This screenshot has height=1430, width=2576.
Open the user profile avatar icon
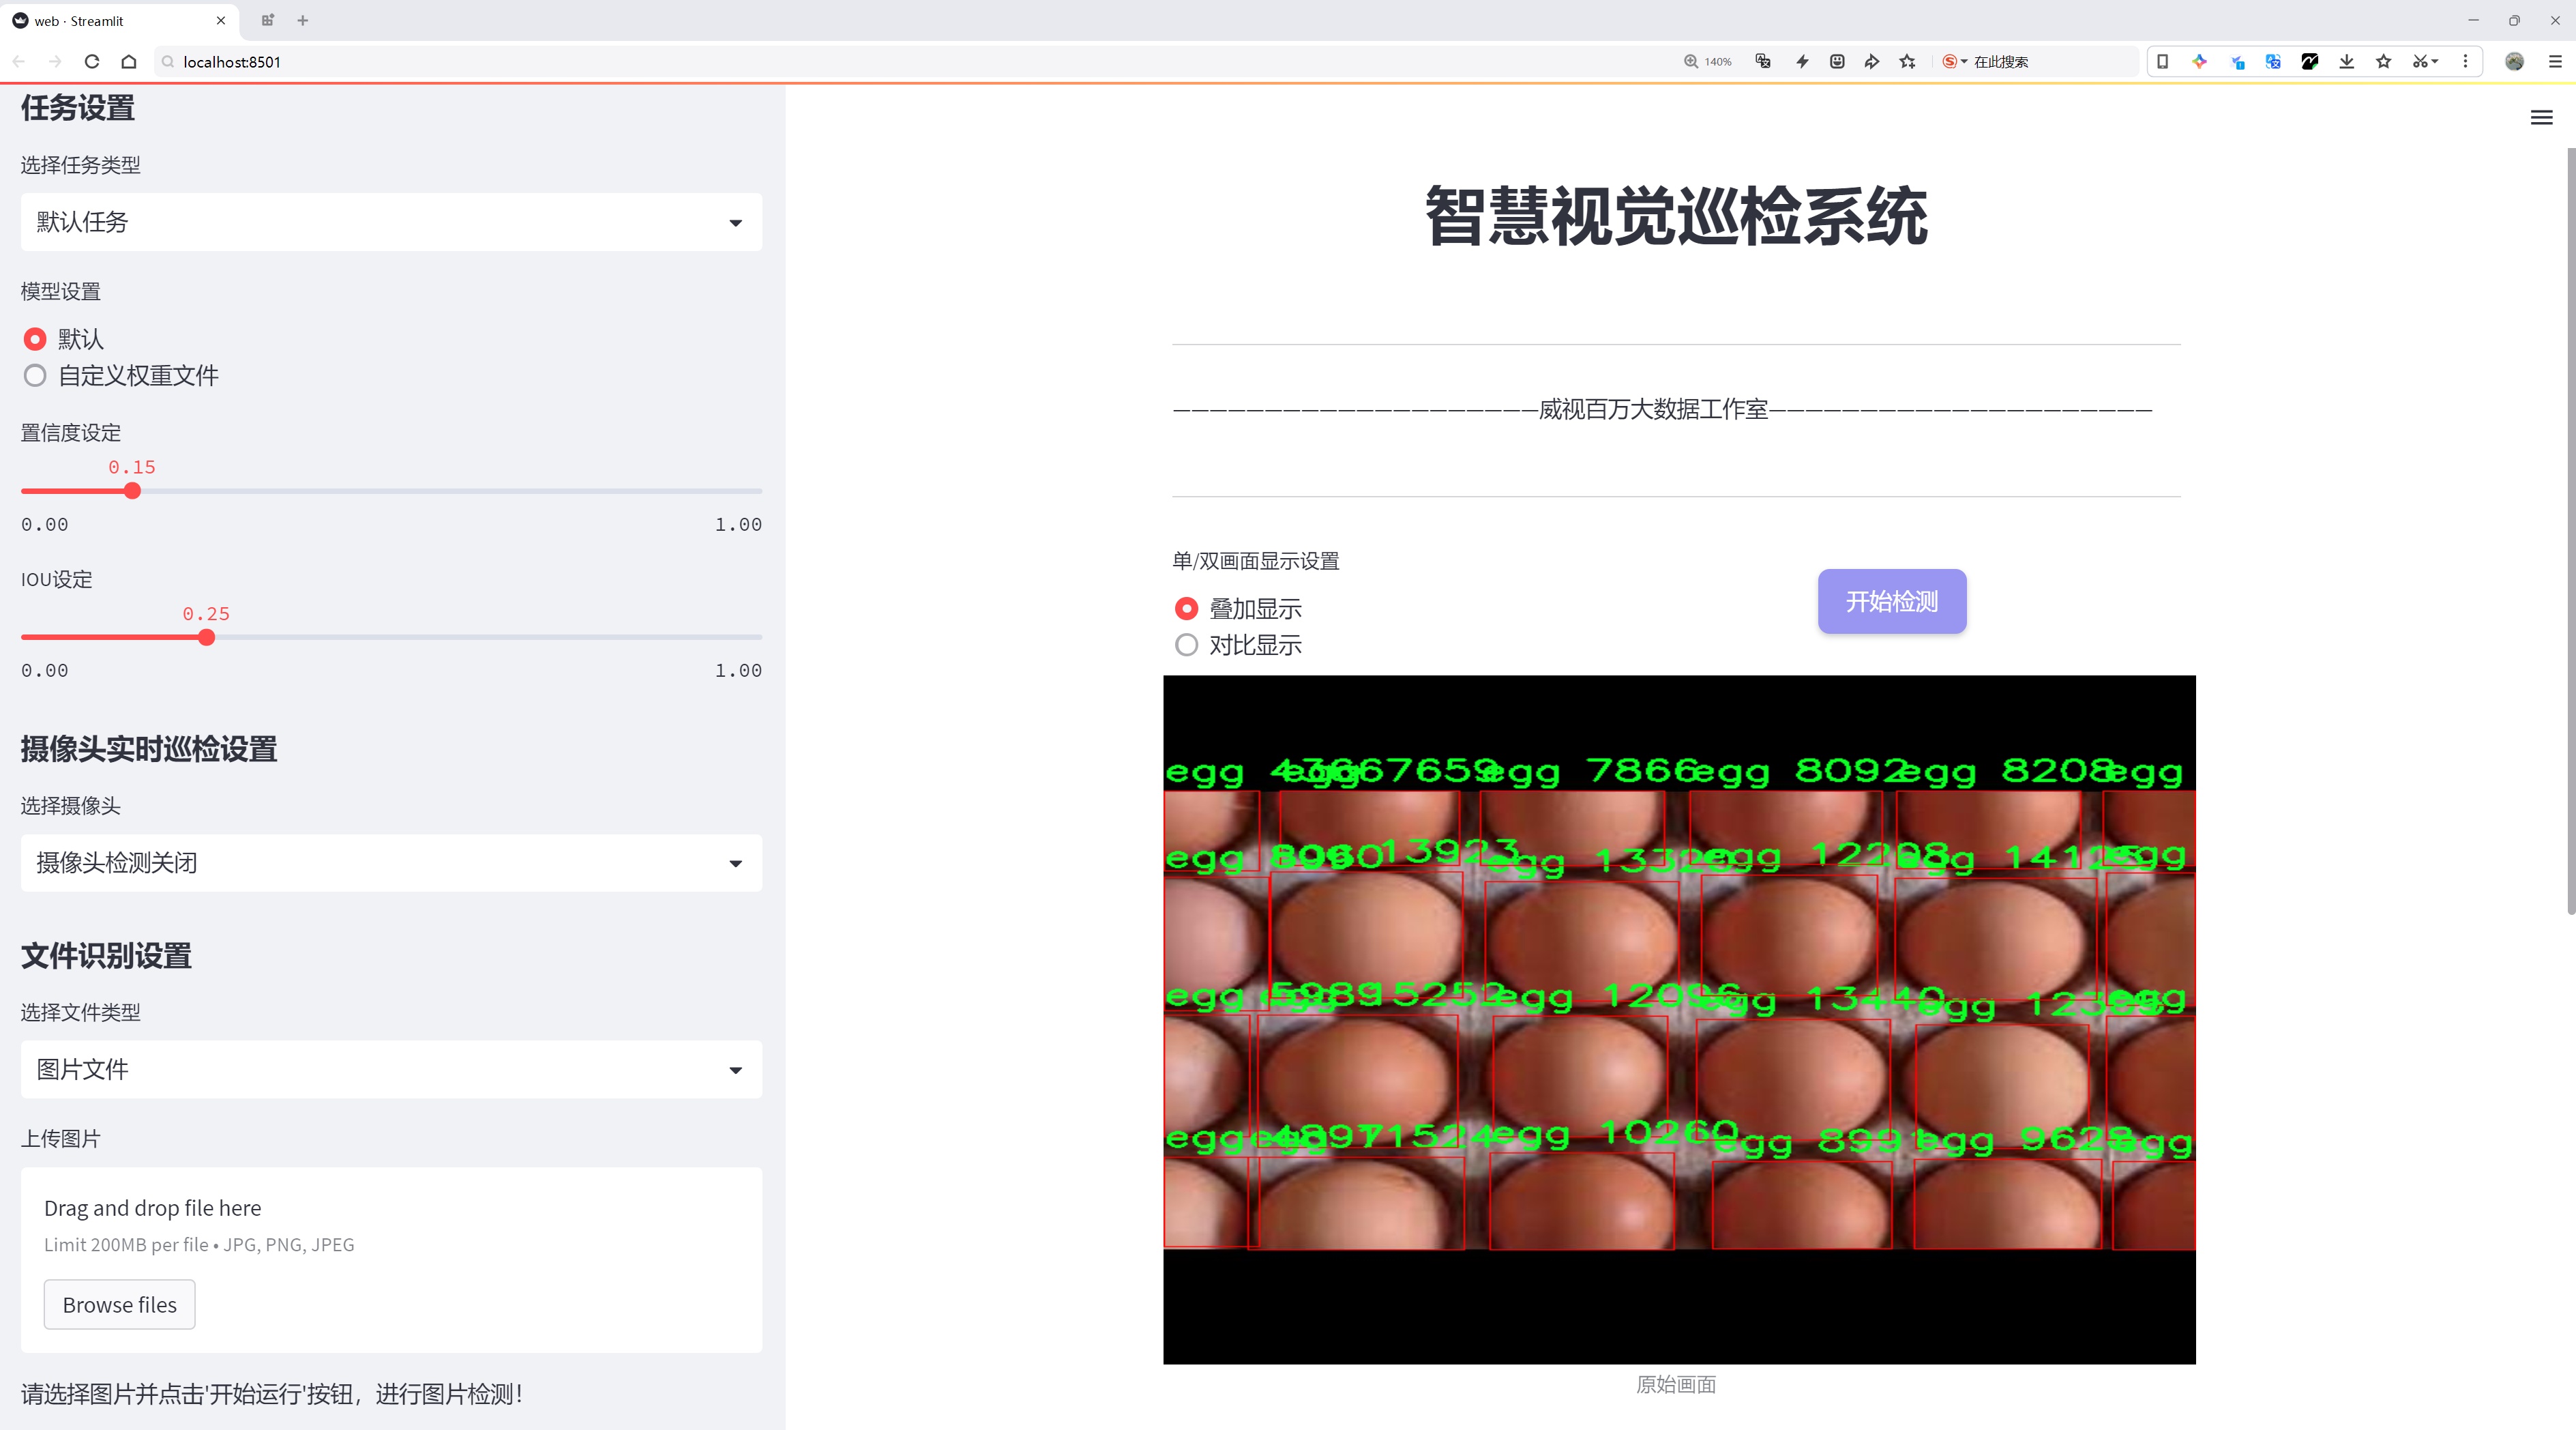pos(2514,62)
